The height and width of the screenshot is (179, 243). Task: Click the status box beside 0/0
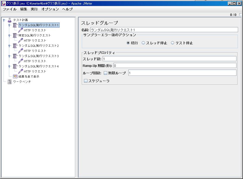(240, 15)
